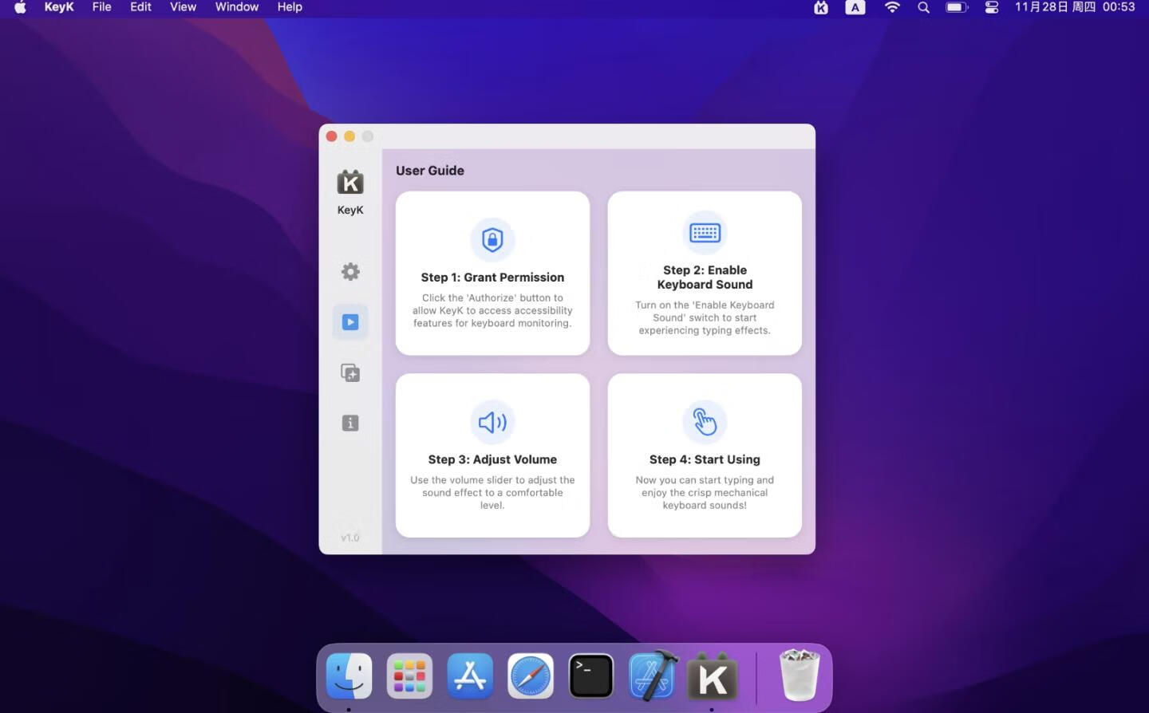Click the Step 2 description about Enable switch
Viewport: 1149px width, 713px height.
click(705, 317)
